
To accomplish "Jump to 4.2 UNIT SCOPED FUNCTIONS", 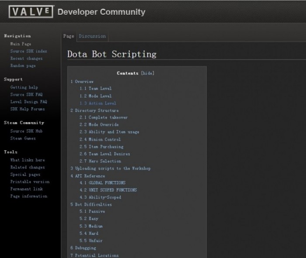I will tap(108, 190).
